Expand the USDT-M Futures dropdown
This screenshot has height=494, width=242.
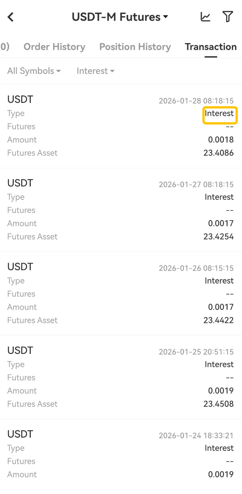(120, 17)
